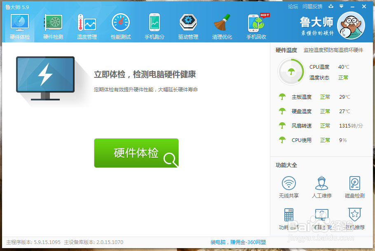Click headline 立即体检，检测电脑硬件健康
The width and height of the screenshot is (375, 251).
pyautogui.click(x=145, y=74)
